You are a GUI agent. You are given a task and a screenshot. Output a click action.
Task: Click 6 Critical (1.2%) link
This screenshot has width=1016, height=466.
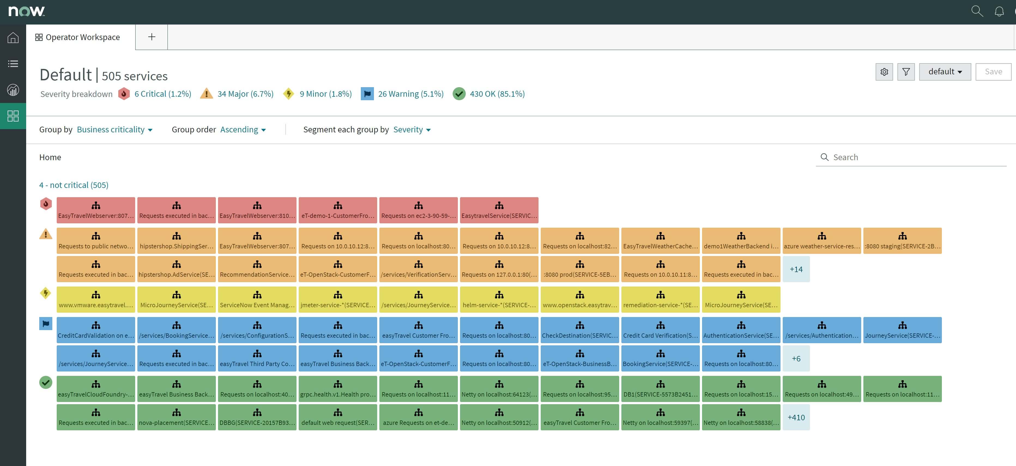click(163, 94)
